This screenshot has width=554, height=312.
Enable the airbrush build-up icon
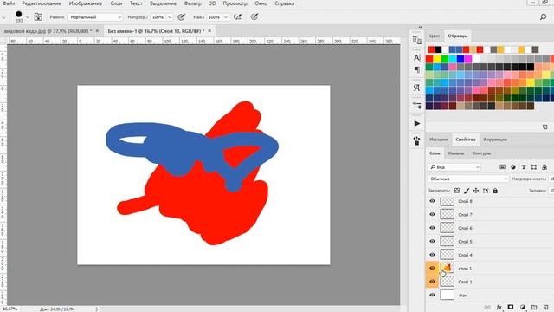coord(237,17)
